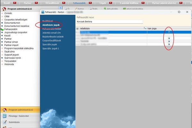Open the Pénzügy / Számvitel module
The image size is (192, 128).
[x=20, y=116]
